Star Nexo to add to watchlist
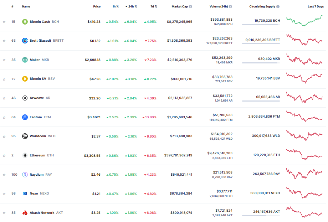This screenshot has height=222, width=328. tap(4, 194)
